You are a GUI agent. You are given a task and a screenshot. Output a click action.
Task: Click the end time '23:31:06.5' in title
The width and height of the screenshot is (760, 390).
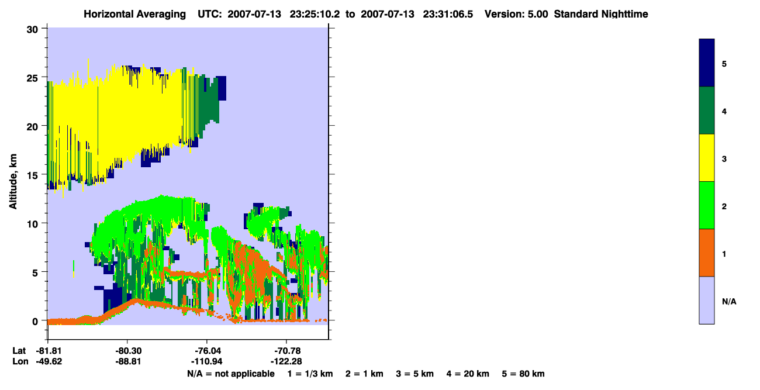pyautogui.click(x=447, y=14)
